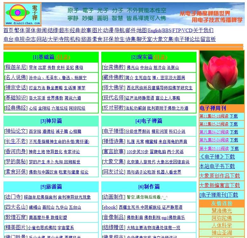Viewport: 247px width, 238px height.
Task: Open the 打坐方法 link
Action: click(x=37, y=88)
